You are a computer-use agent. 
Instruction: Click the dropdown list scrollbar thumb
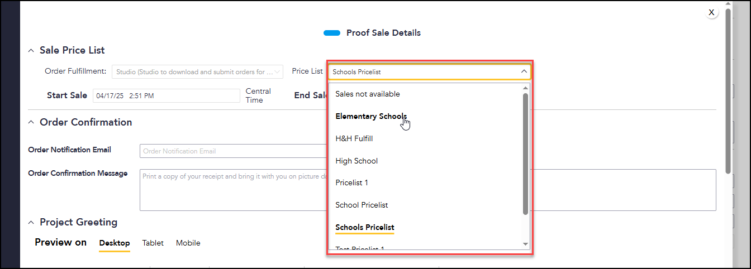pos(525,154)
